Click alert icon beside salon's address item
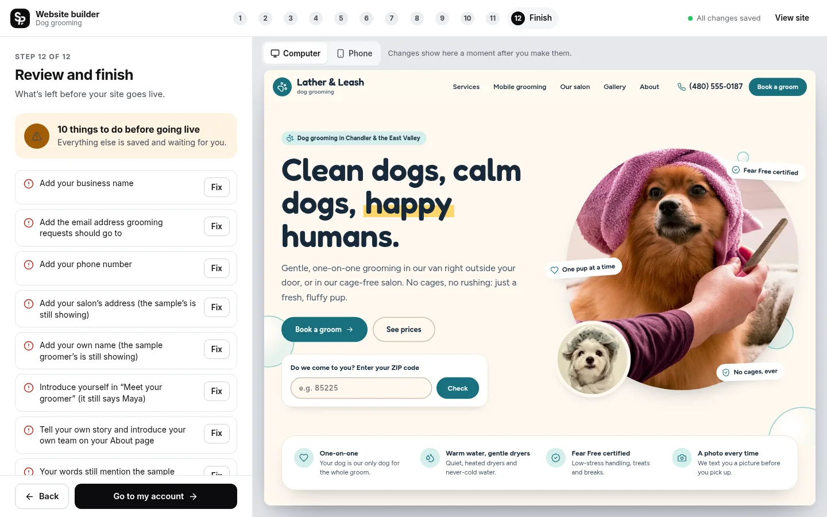This screenshot has width=827, height=517. [29, 304]
